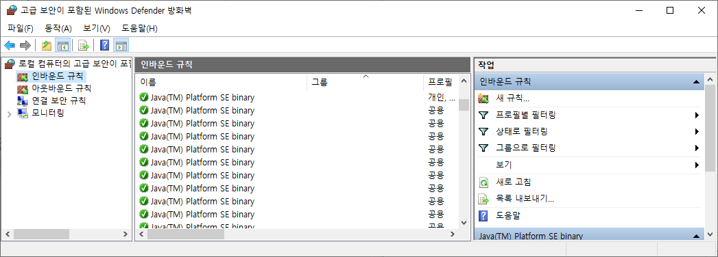
Task: Open the 동작(A) menu
Action: click(58, 28)
